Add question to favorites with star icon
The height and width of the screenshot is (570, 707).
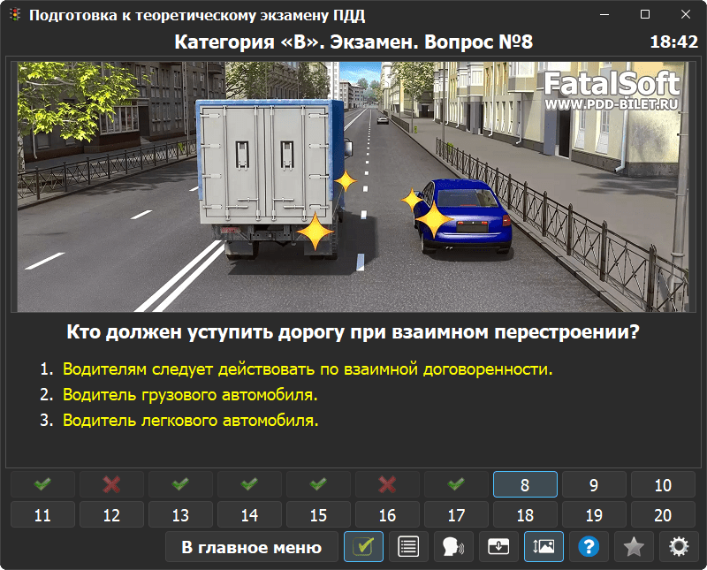tap(634, 547)
